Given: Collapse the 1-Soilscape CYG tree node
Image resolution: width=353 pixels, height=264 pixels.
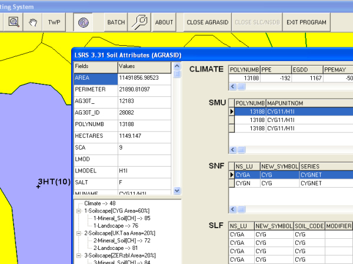Looking at the screenshot, I should [79, 211].
